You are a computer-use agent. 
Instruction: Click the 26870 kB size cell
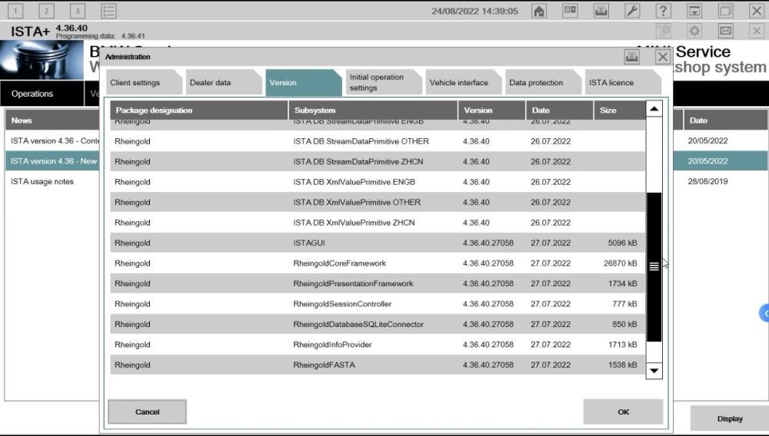[620, 263]
